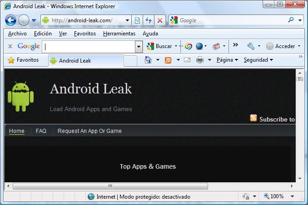Viewport: 308px width, 205px height.
Task: Click the Favoritos star button
Action: 23,60
